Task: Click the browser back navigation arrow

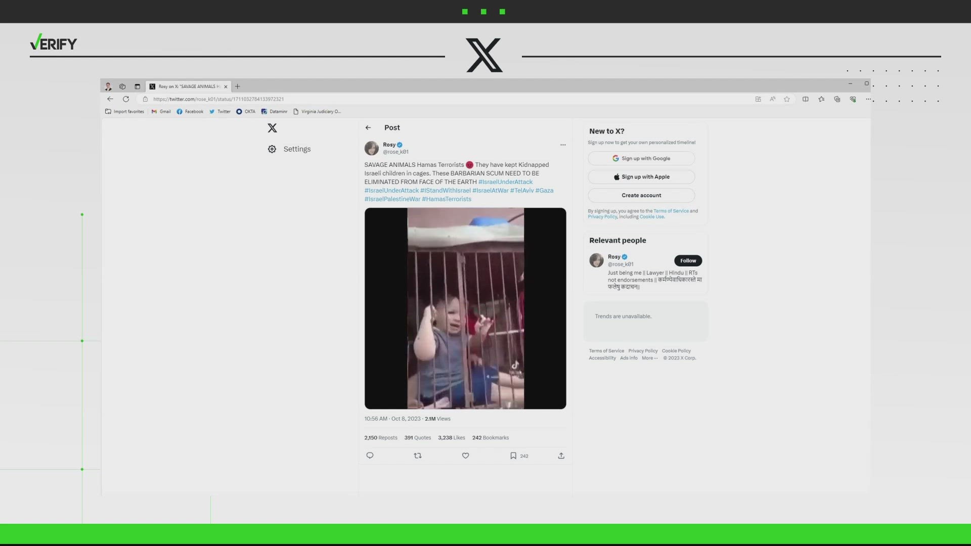Action: (111, 99)
